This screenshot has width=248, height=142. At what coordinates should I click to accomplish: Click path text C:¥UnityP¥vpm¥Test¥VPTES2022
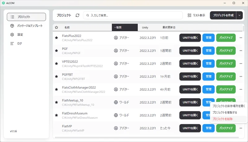[x=82, y=66]
